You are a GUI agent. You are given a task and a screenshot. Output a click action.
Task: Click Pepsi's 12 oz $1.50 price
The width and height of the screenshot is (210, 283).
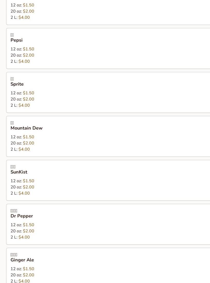pyautogui.click(x=28, y=49)
